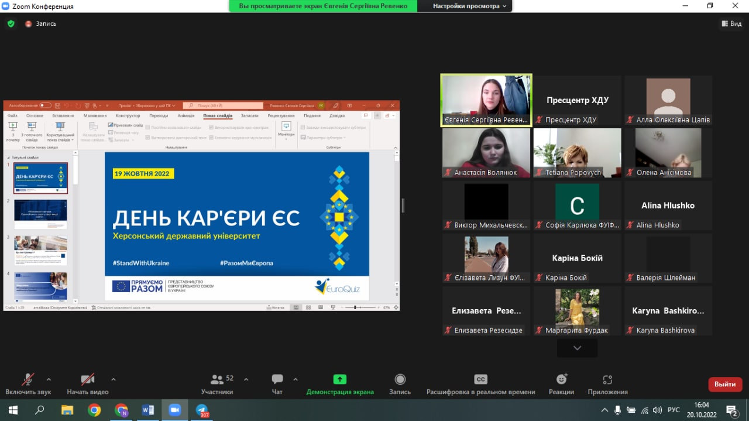Expand the arrow next to Участники
This screenshot has height=421, width=749.
click(246, 379)
